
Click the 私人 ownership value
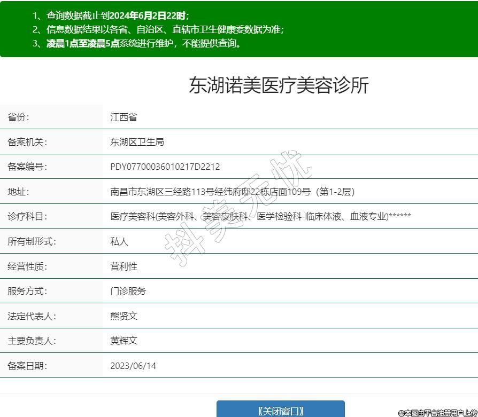(x=119, y=241)
